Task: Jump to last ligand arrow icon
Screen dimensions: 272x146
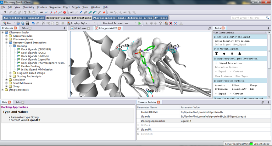Action: (240, 54)
